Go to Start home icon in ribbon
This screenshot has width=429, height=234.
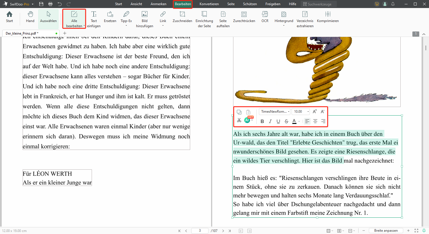(x=9, y=17)
